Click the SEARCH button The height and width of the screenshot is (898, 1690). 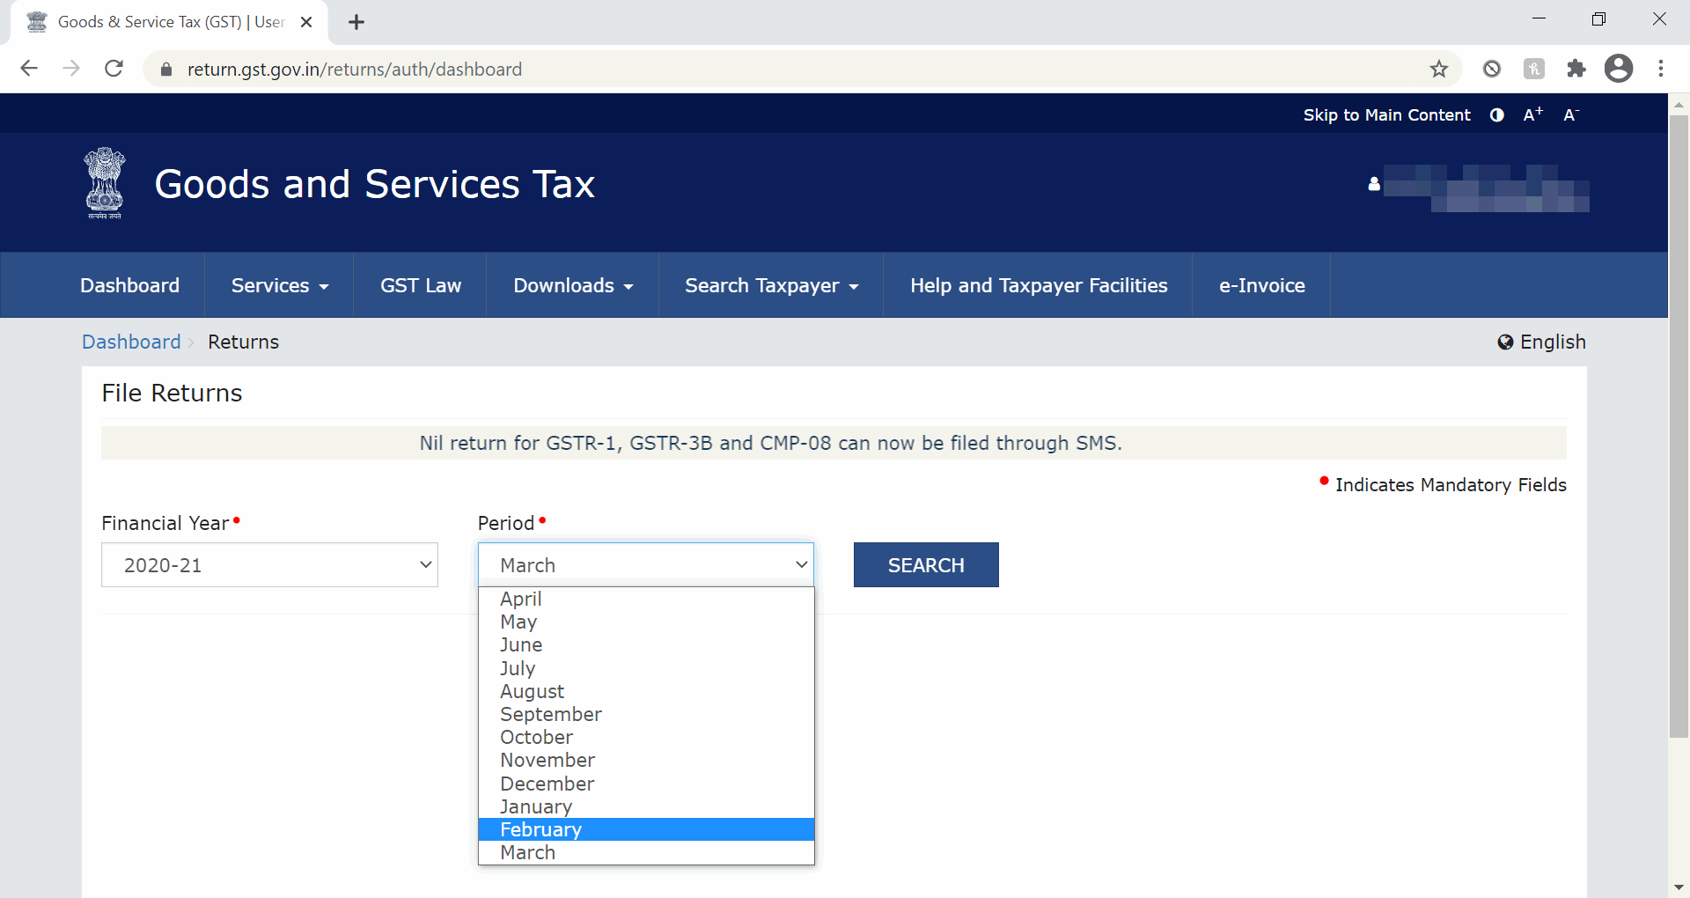click(x=926, y=565)
